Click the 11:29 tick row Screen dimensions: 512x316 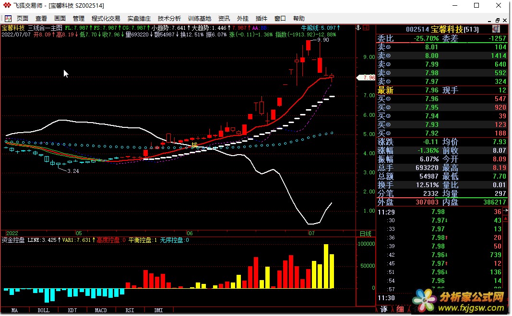(x=440, y=212)
